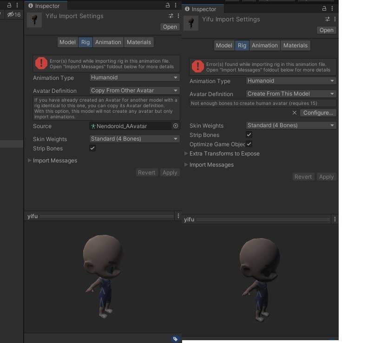Toggle Strip Bones checkbox in left Inspector

(x=92, y=148)
